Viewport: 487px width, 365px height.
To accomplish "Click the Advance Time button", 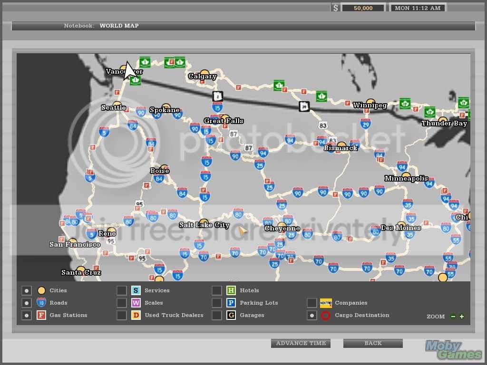I will click(x=301, y=343).
